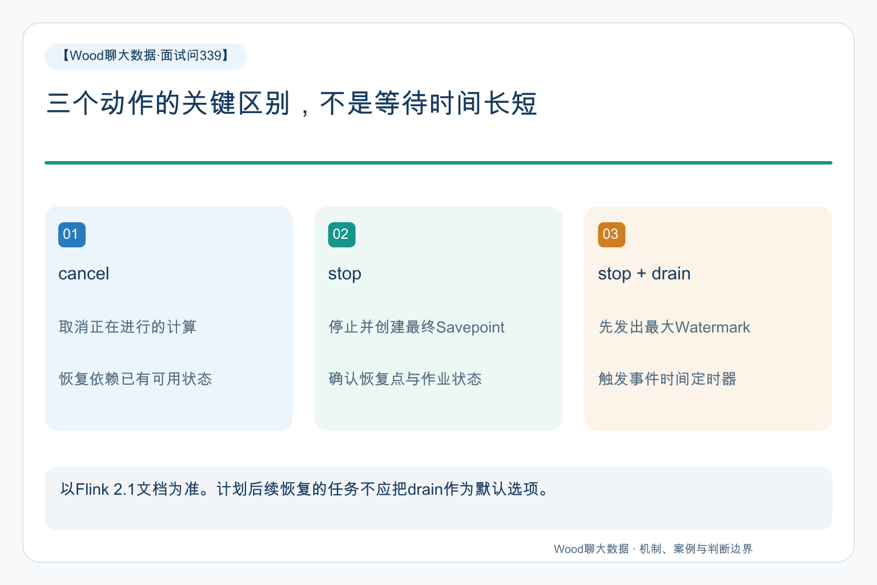Select the stop + drain heading

(x=644, y=274)
